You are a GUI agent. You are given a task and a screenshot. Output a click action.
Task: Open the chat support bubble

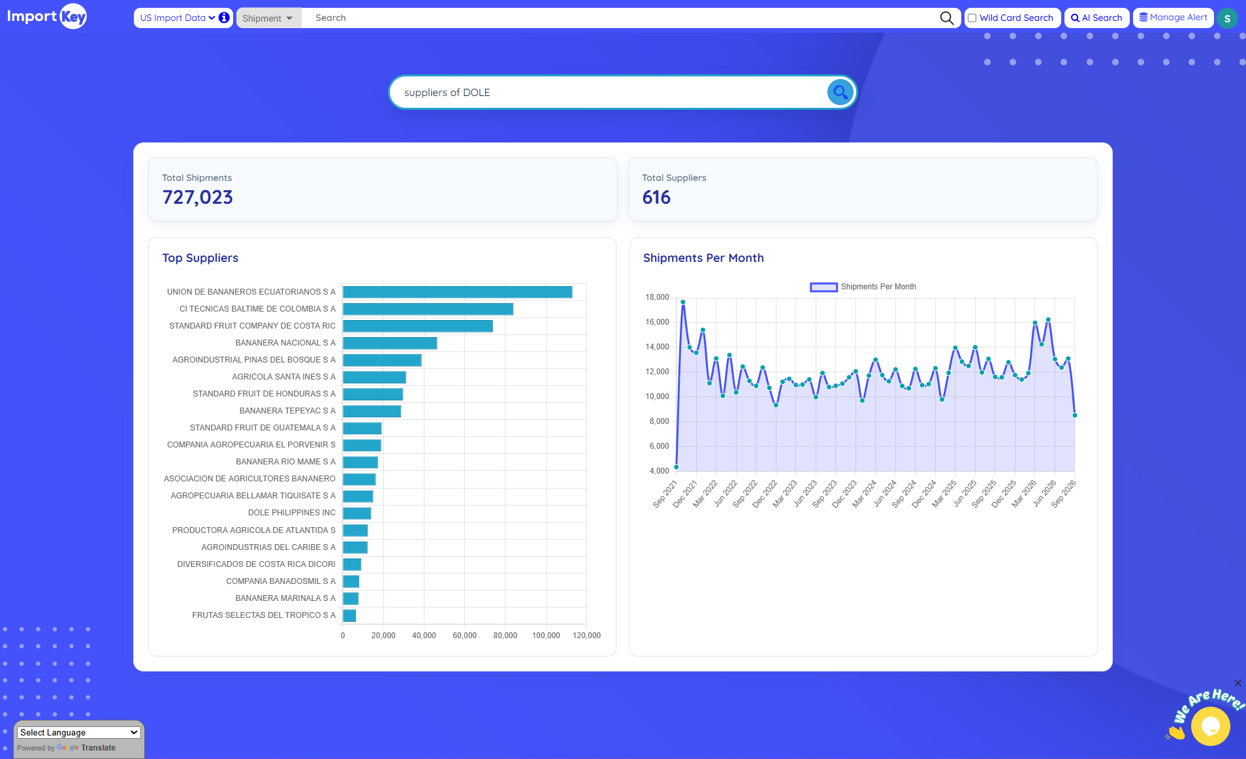point(1210,726)
